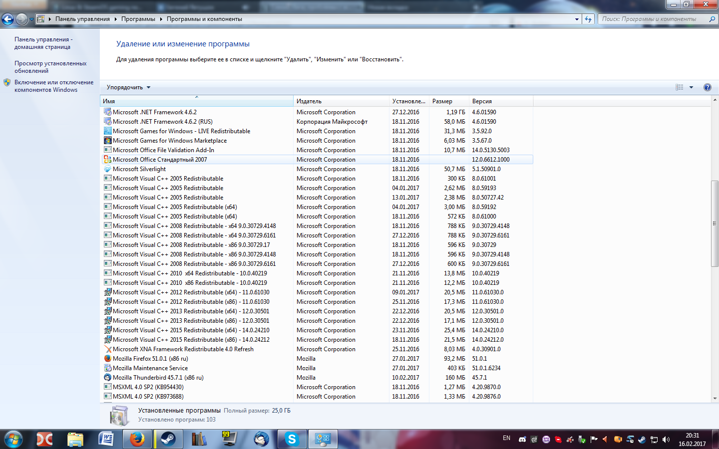This screenshot has height=449, width=719.
Task: Open Включение или отключение компонентов Windows
Action: (x=54, y=86)
